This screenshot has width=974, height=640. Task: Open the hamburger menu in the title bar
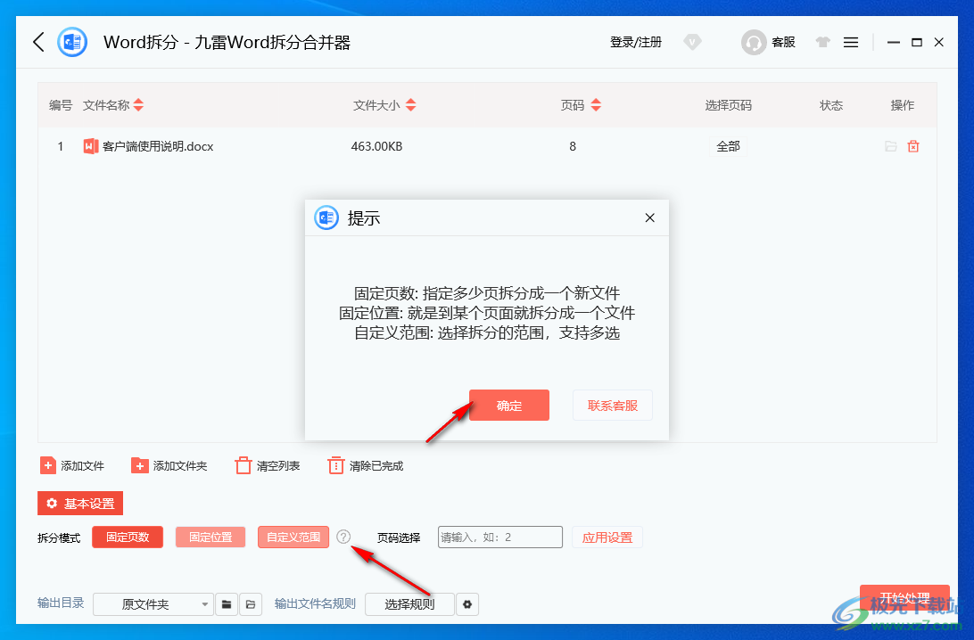[x=850, y=41]
